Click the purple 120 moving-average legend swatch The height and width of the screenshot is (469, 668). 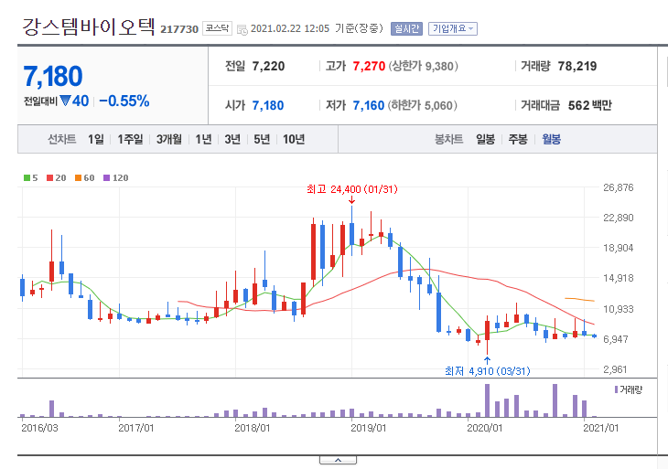tap(106, 178)
